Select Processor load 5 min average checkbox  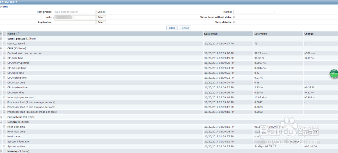click(x=4, y=107)
